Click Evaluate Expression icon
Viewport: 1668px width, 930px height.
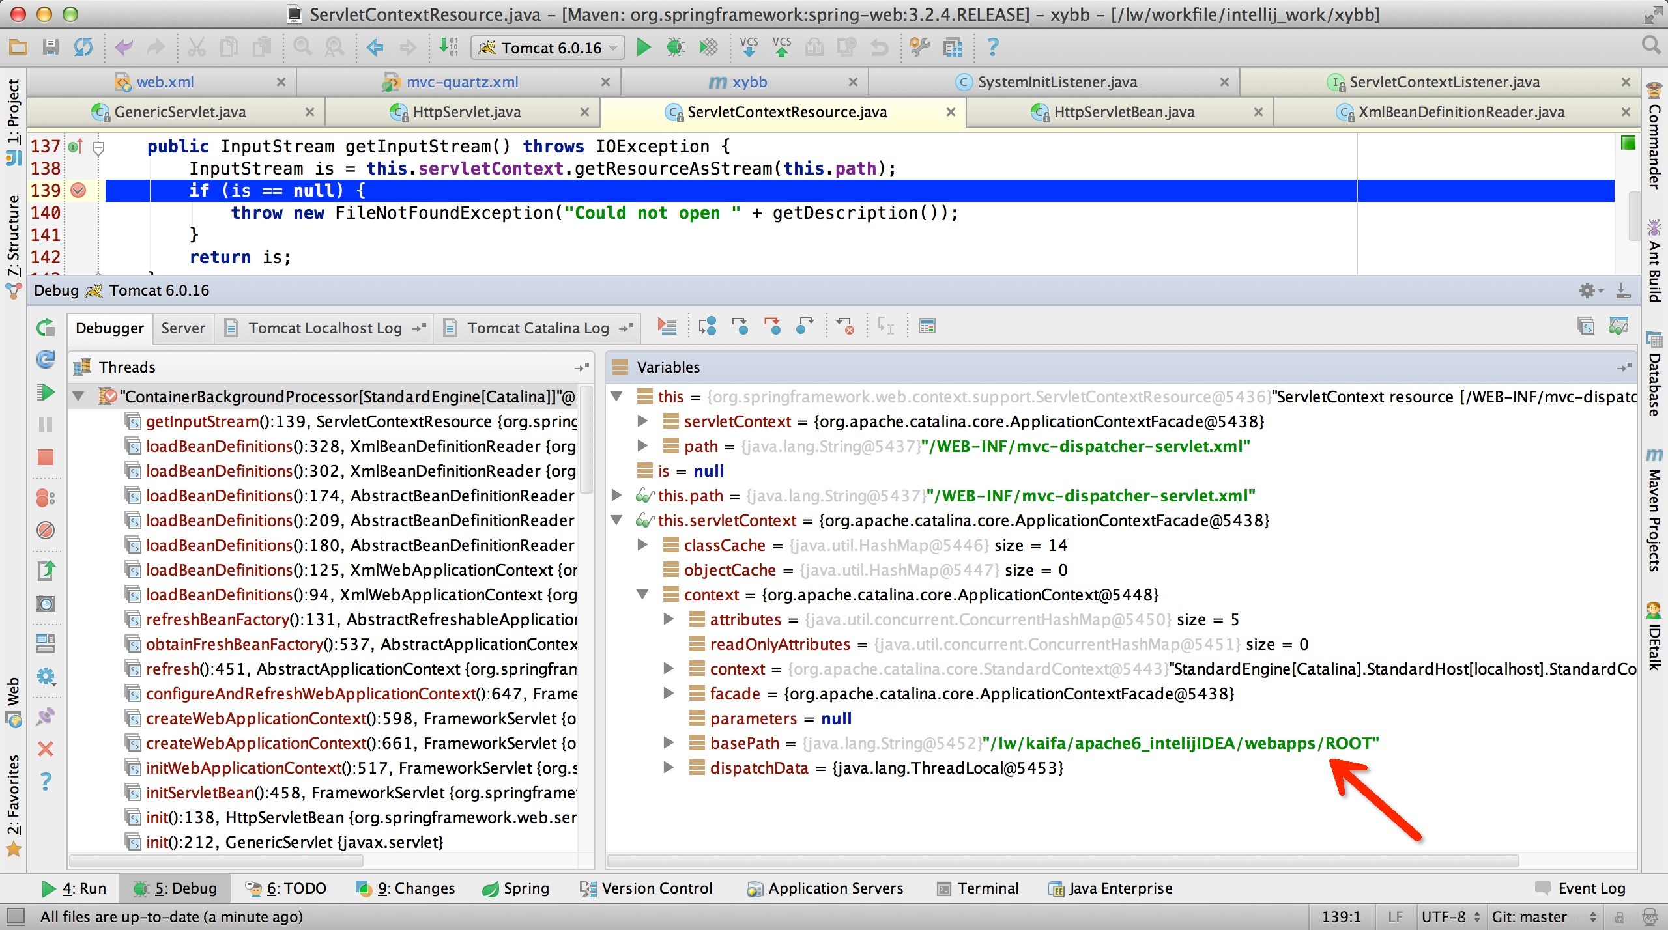[x=927, y=326]
